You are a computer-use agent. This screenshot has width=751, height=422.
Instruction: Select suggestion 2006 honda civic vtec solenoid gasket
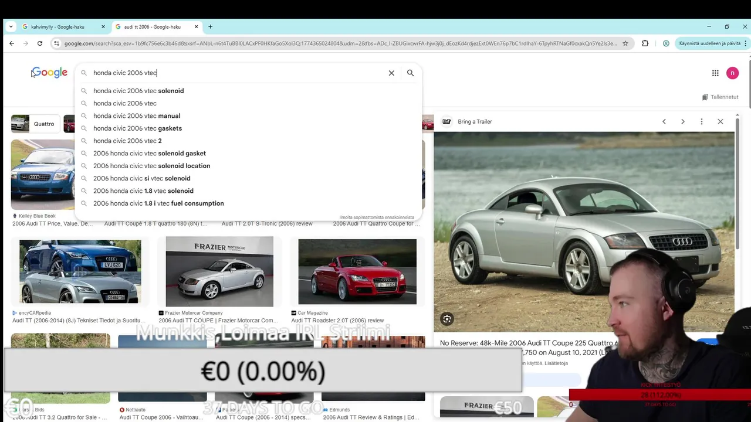tap(248, 154)
